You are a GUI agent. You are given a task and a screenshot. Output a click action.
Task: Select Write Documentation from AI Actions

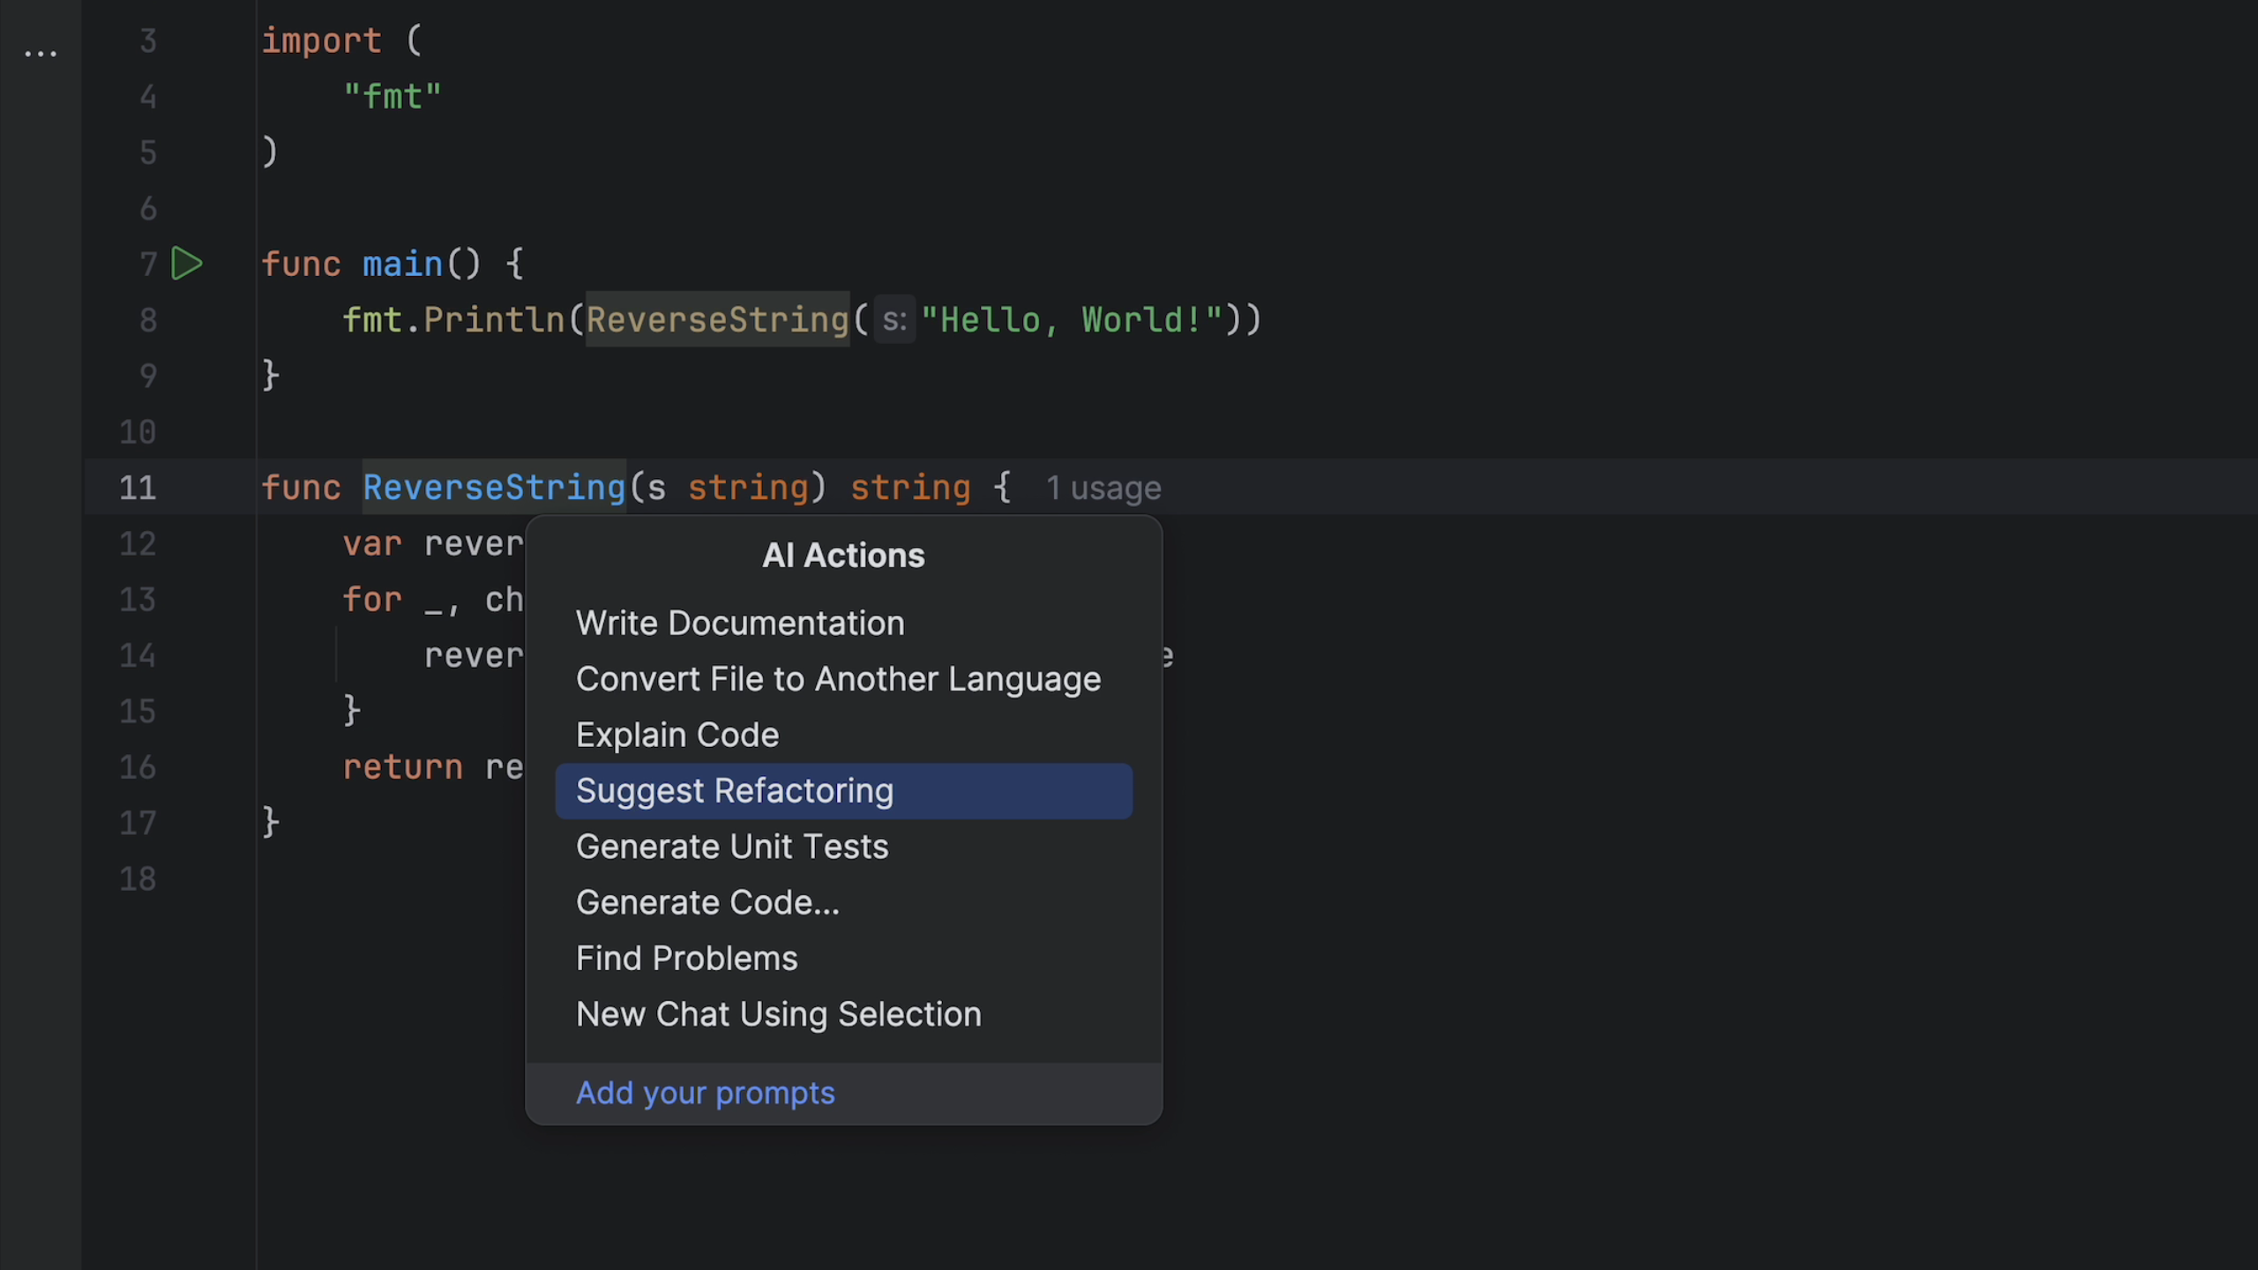coord(739,624)
